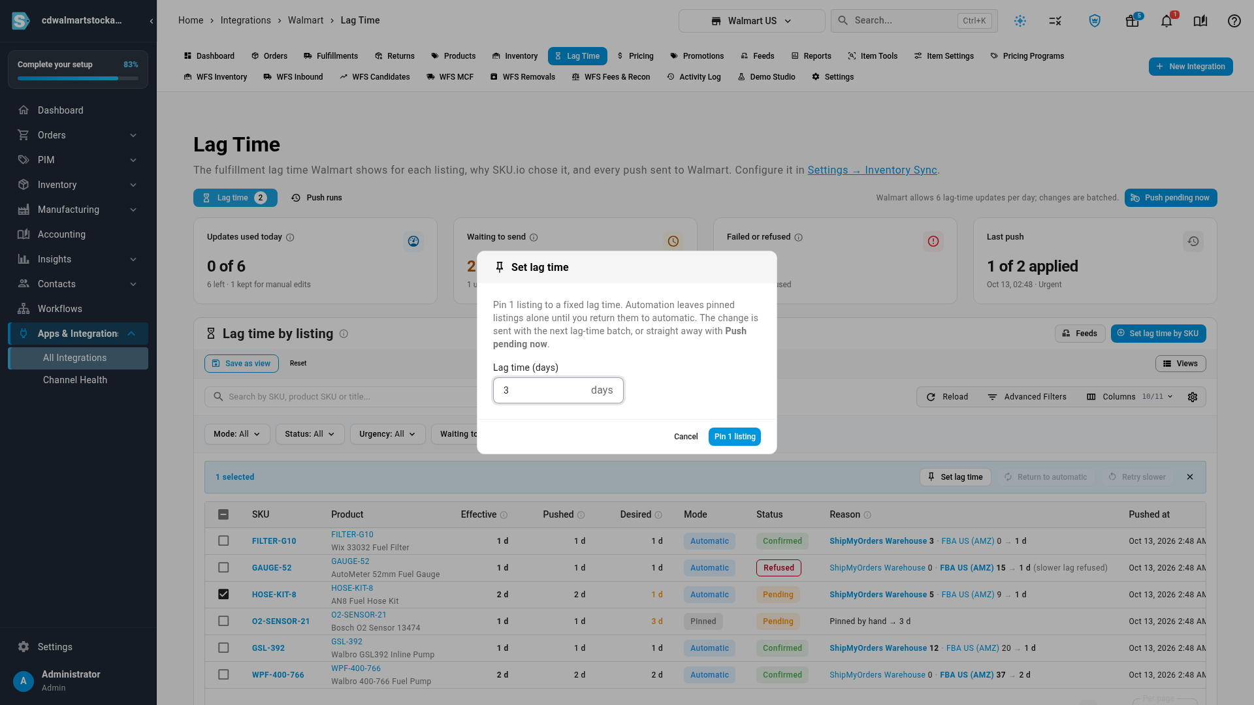The width and height of the screenshot is (1254, 705).
Task: Click info icon beside Reason column
Action: (x=867, y=515)
